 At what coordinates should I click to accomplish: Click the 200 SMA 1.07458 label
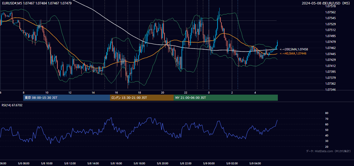294,49
